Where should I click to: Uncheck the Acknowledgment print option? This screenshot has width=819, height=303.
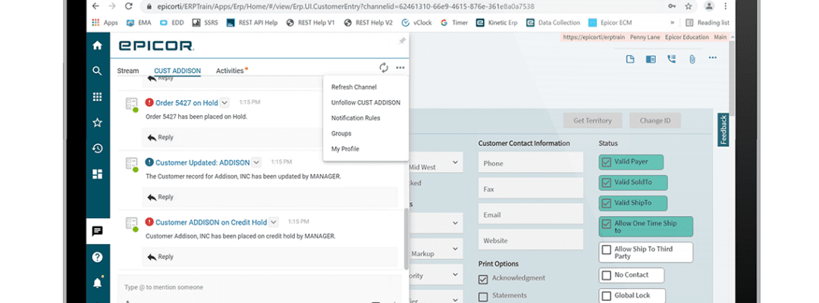(483, 280)
